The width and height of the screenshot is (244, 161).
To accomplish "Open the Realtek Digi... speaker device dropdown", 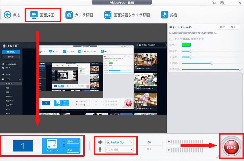I will click(131, 142).
